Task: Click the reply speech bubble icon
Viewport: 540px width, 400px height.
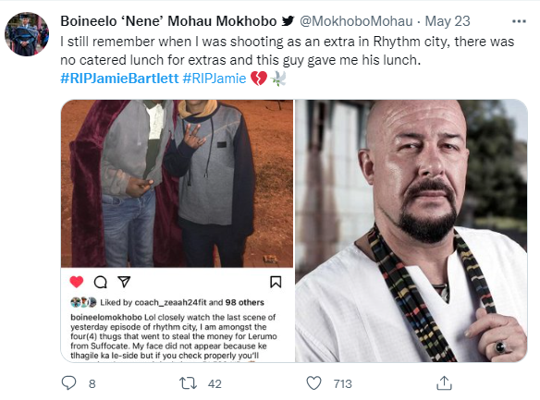Action: pos(68,382)
